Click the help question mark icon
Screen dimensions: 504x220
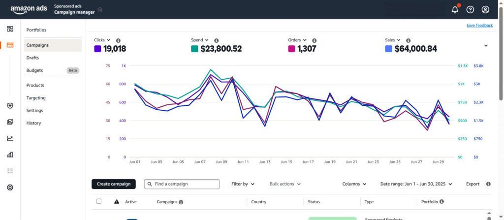(x=470, y=9)
